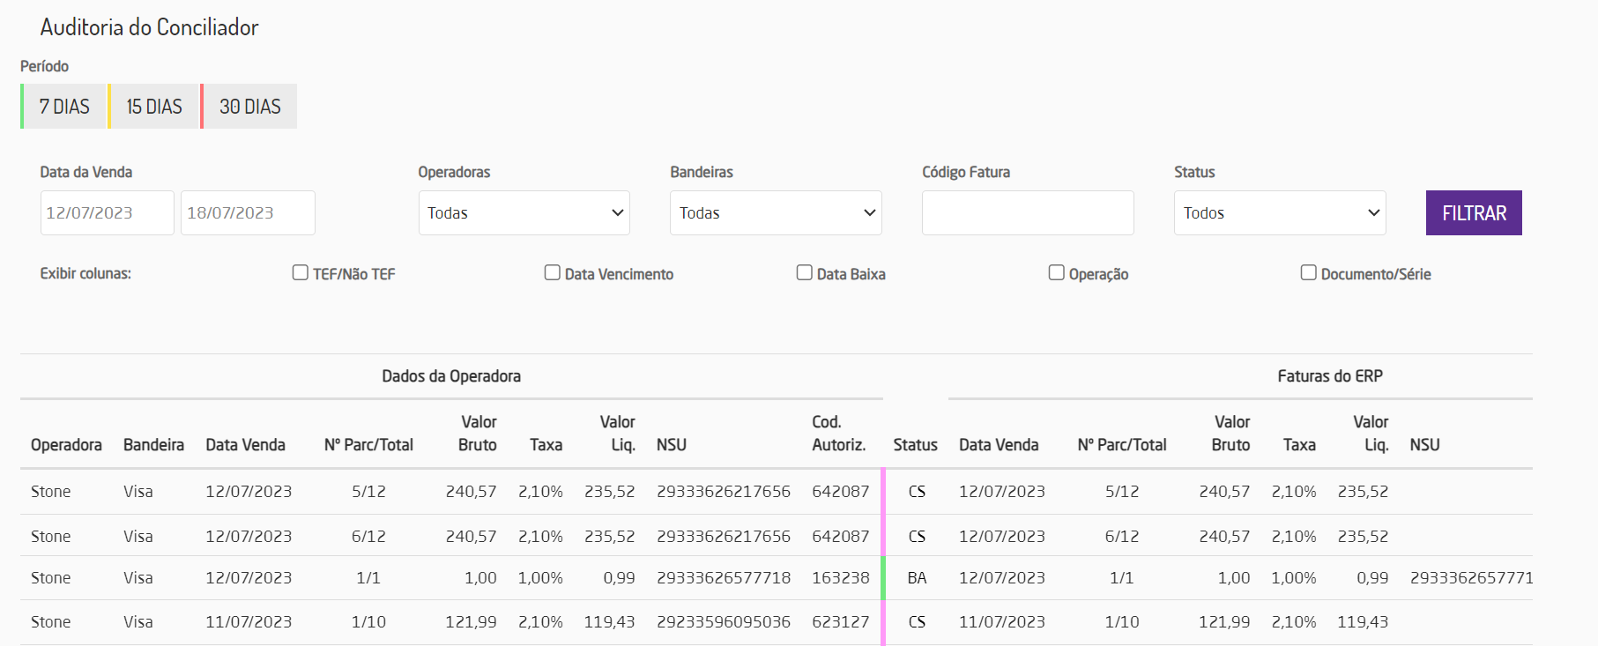Select the 7 DIAS period button

pos(64,107)
